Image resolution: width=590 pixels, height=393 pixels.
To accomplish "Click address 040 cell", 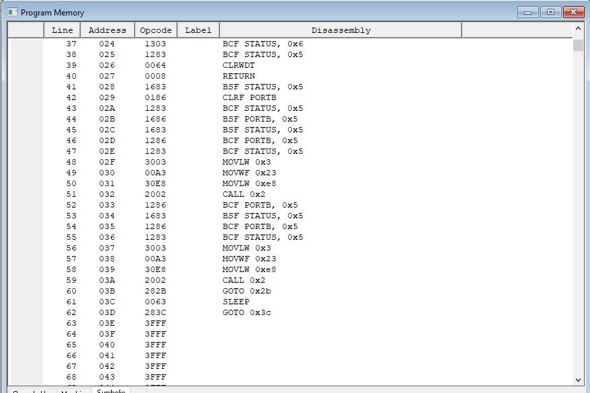I will tap(107, 345).
